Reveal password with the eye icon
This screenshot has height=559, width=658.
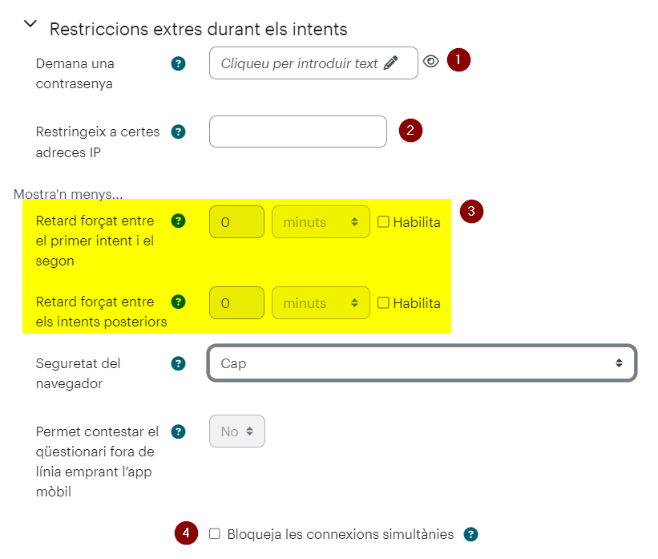431,61
